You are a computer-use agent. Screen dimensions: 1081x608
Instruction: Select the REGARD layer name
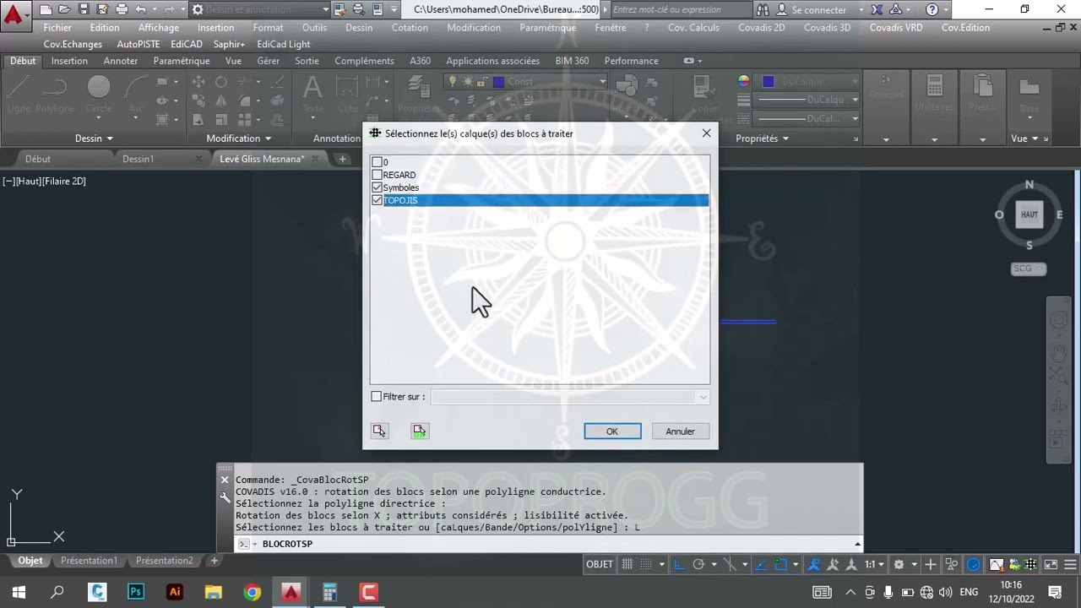(x=399, y=175)
